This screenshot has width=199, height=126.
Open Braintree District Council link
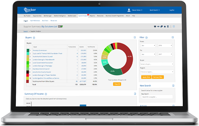coord(41,69)
